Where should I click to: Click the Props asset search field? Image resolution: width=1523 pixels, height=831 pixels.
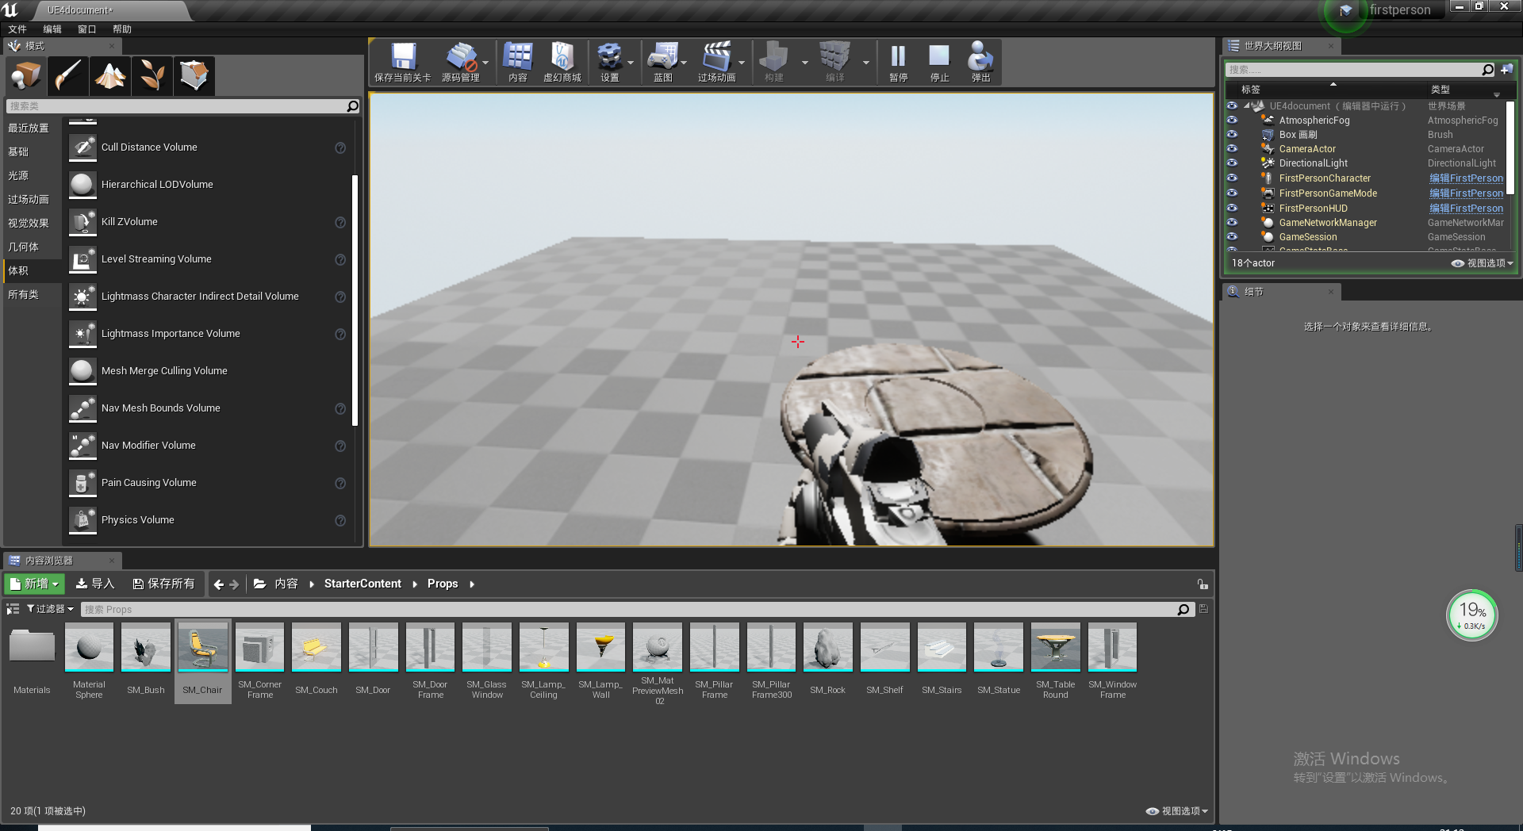[x=636, y=610]
